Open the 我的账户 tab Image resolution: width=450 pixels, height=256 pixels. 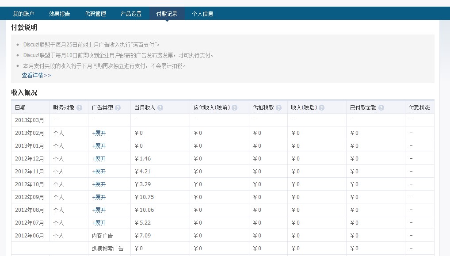[x=24, y=14]
